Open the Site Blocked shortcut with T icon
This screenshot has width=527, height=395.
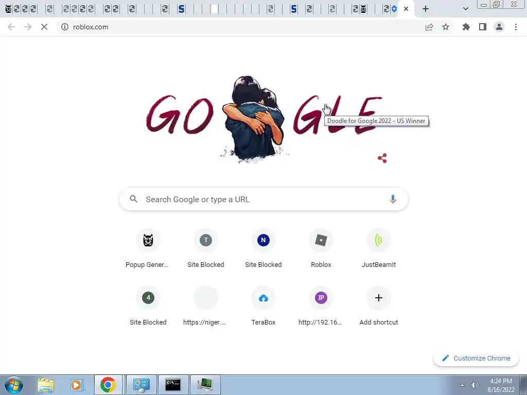[x=206, y=248]
